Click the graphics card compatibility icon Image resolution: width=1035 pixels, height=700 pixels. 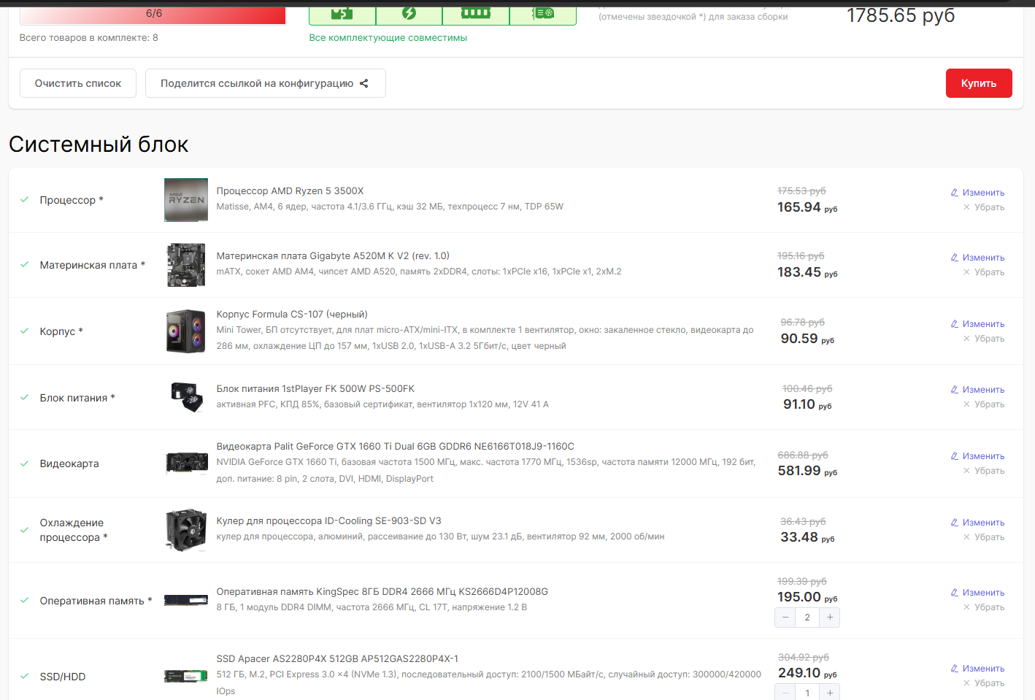point(543,15)
